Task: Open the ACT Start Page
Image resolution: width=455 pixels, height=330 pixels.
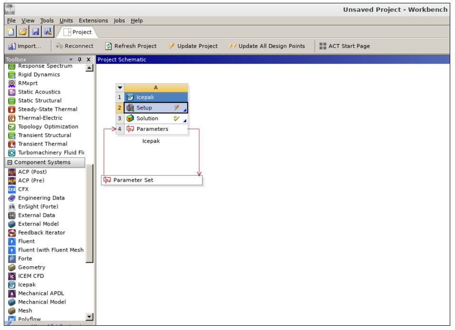Action: [x=345, y=46]
